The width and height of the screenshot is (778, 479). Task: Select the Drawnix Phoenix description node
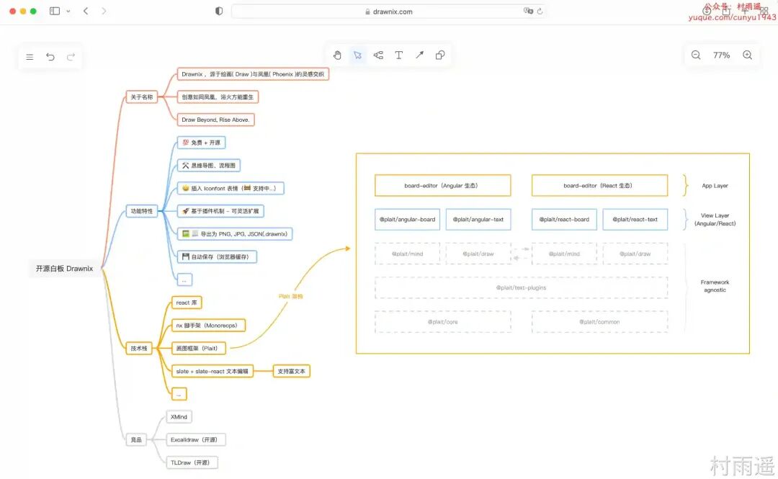tap(253, 74)
